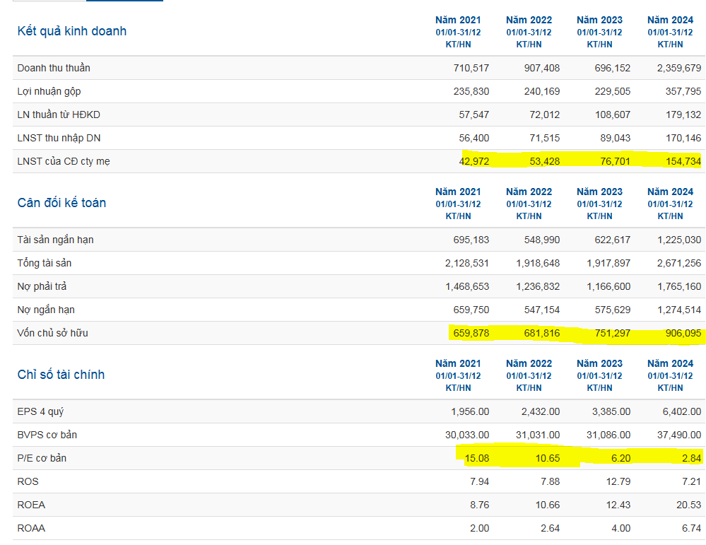Click 'Nợ ngắn hạn' row label
The image size is (706, 545).
tap(46, 310)
